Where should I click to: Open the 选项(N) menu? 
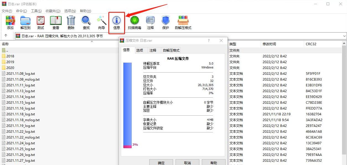coord(70,11)
